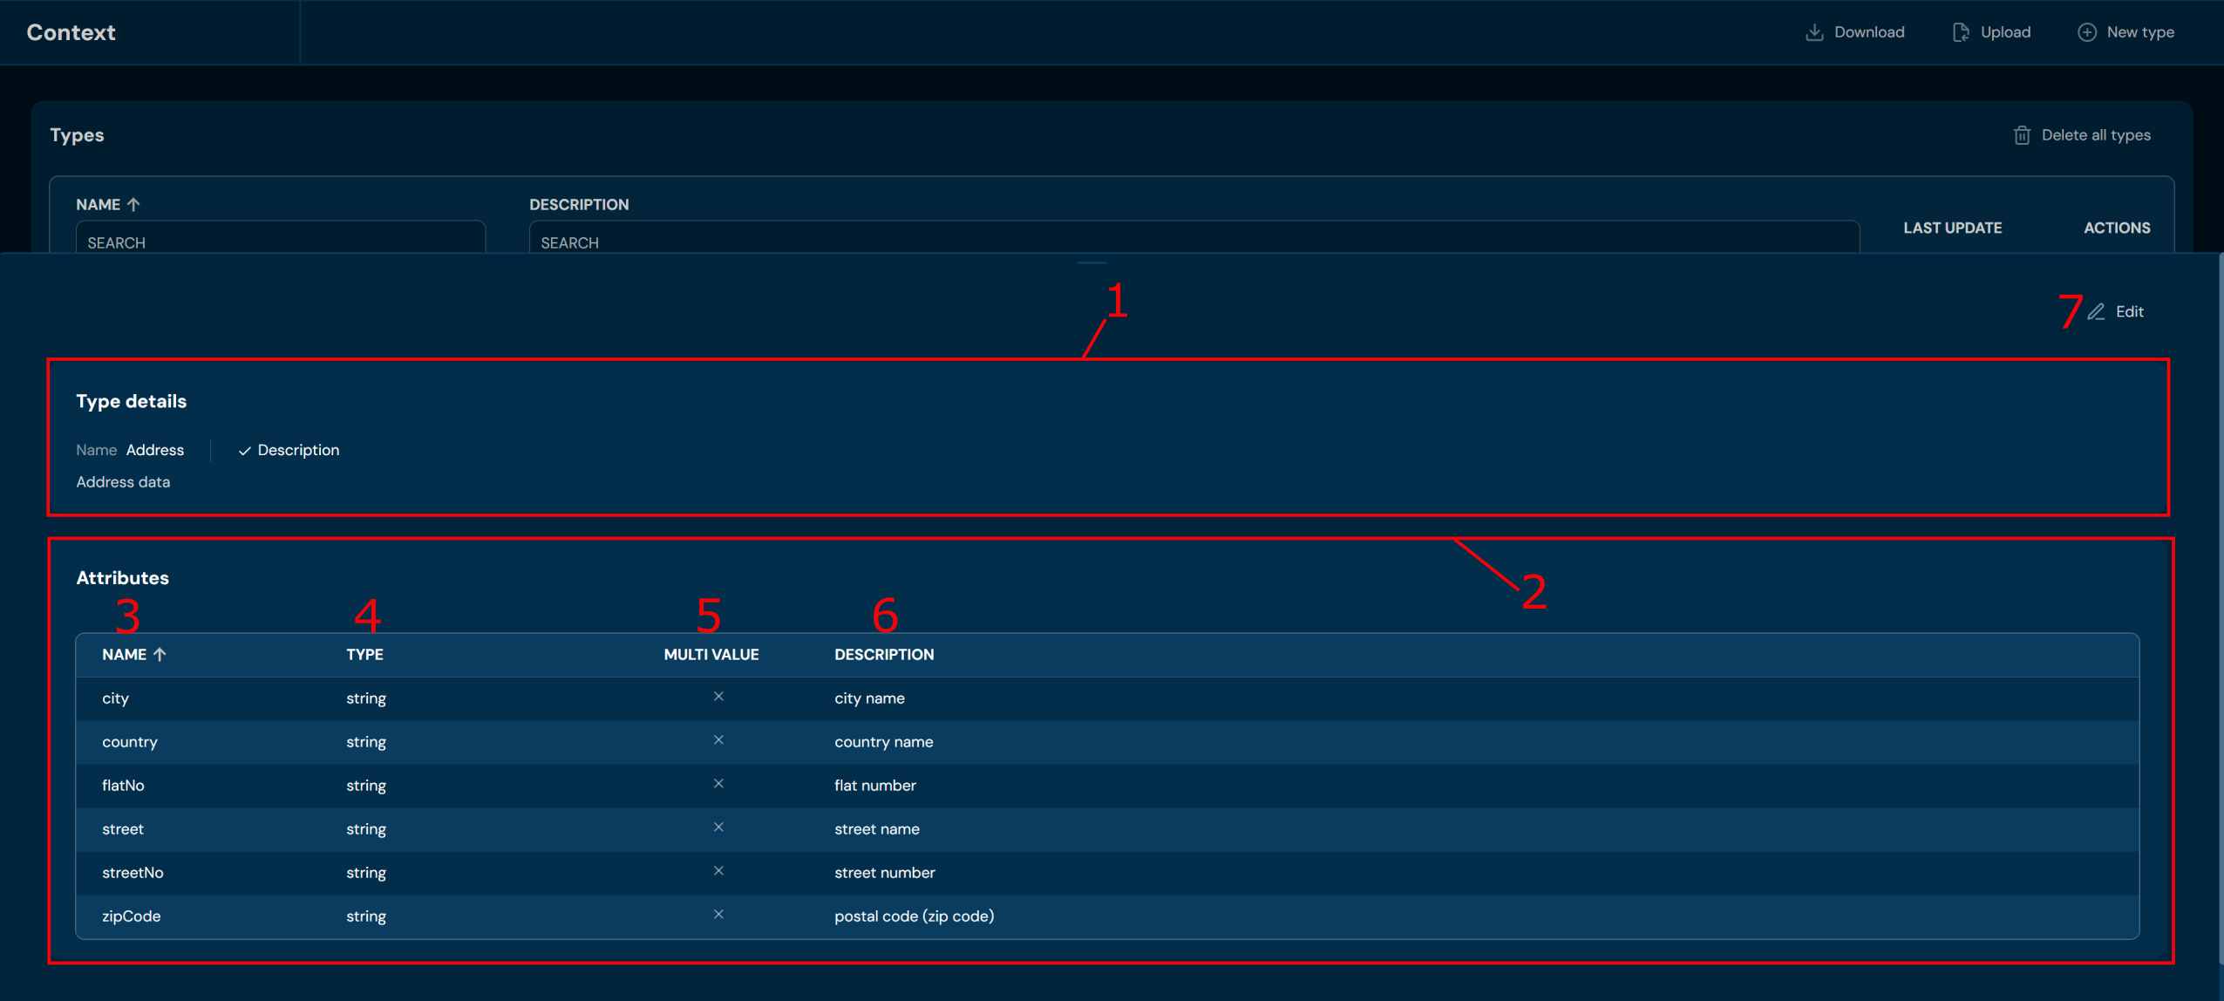
Task: Toggle the Description checkmark in Type details
Action: pyautogui.click(x=245, y=451)
